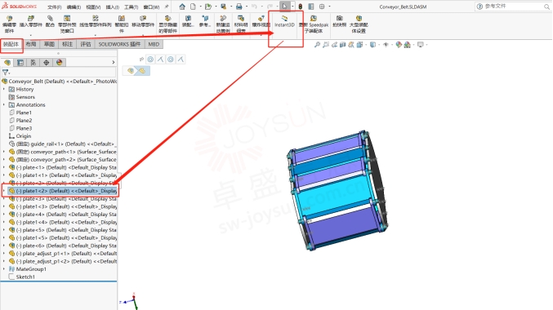Viewport: 553px width, 310px height.
Task: Select plate1<2> in the feature tree
Action: tap(60, 191)
